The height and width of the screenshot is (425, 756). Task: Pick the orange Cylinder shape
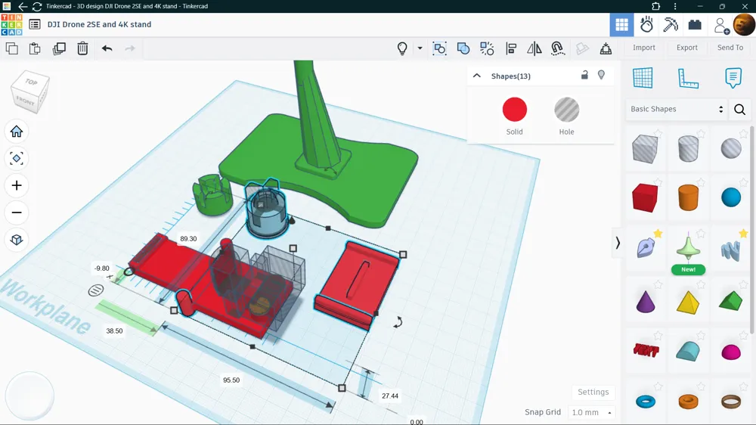point(688,197)
